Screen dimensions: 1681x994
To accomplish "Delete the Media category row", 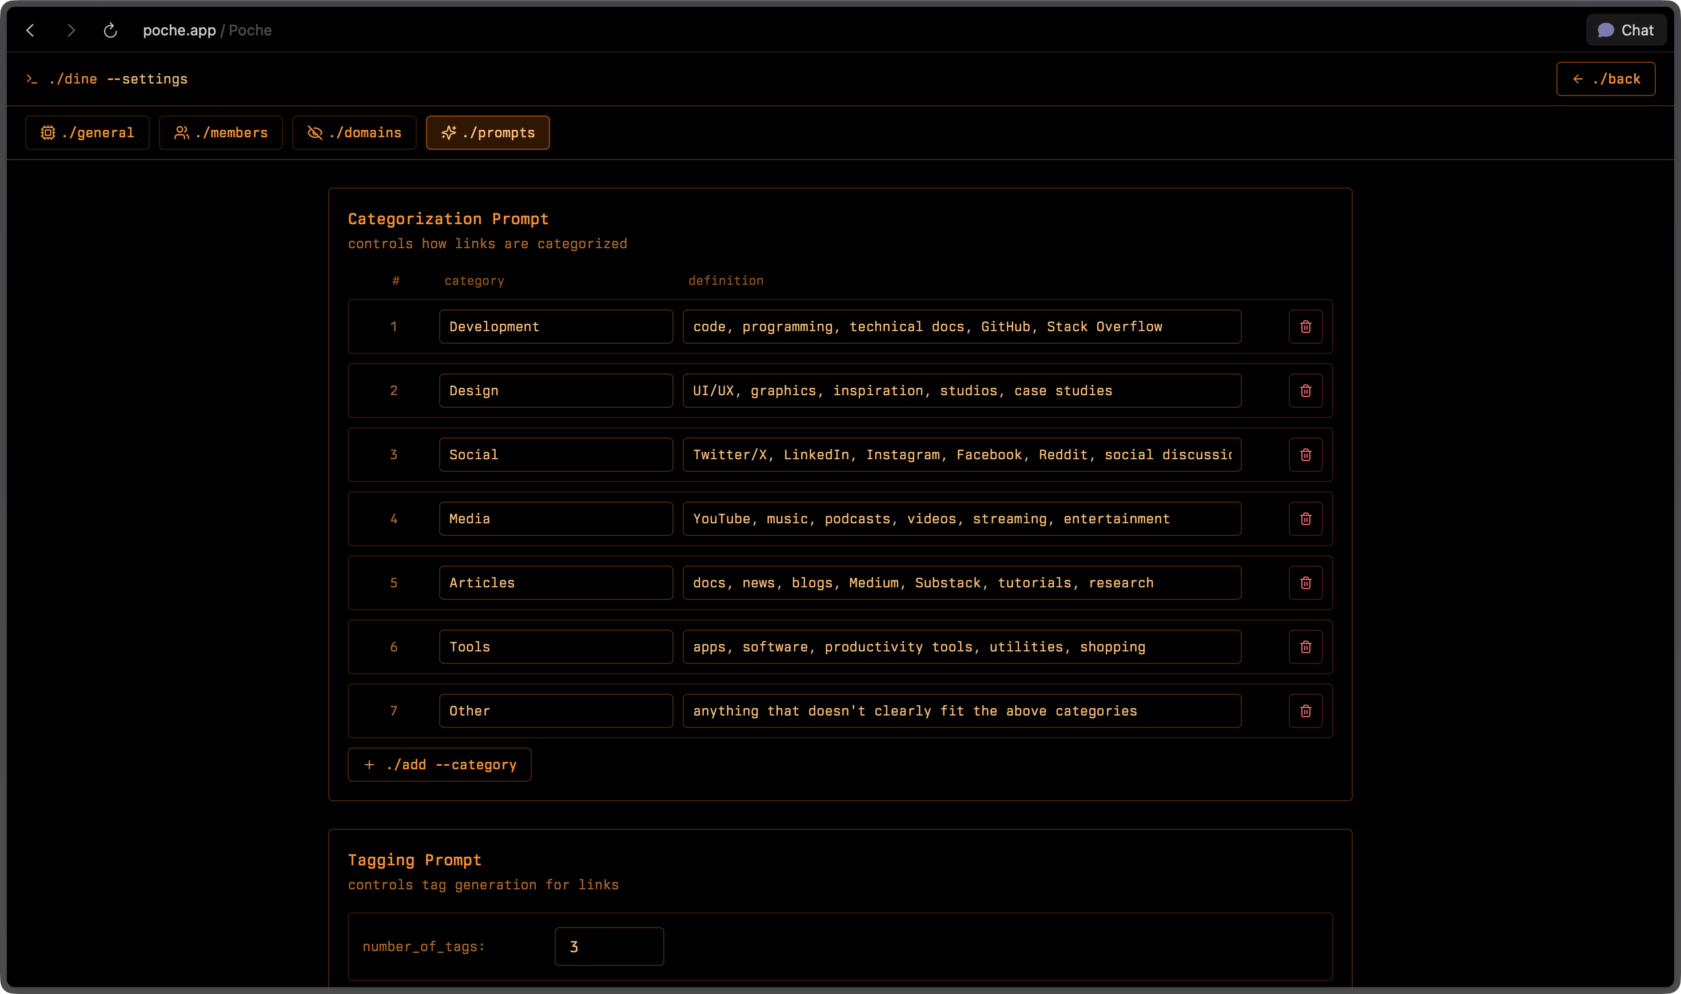I will 1305,518.
